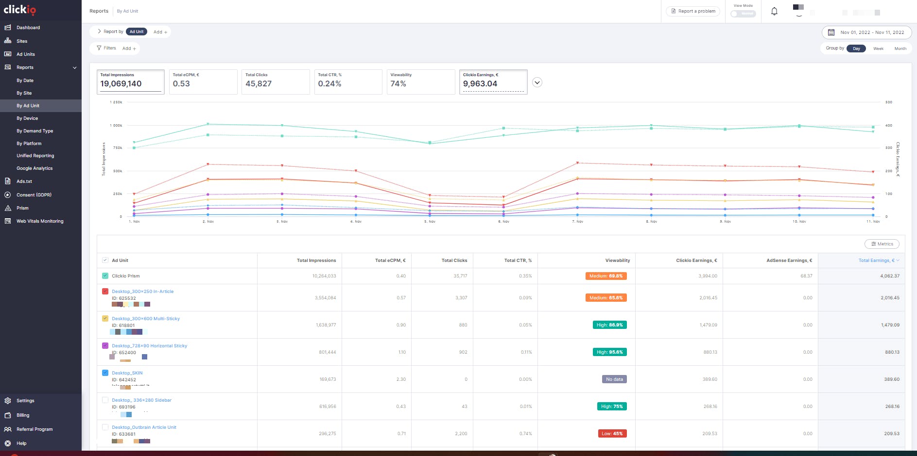Screen dimensions: 917x456
Task: Select Viewability metric card
Action: tap(420, 81)
